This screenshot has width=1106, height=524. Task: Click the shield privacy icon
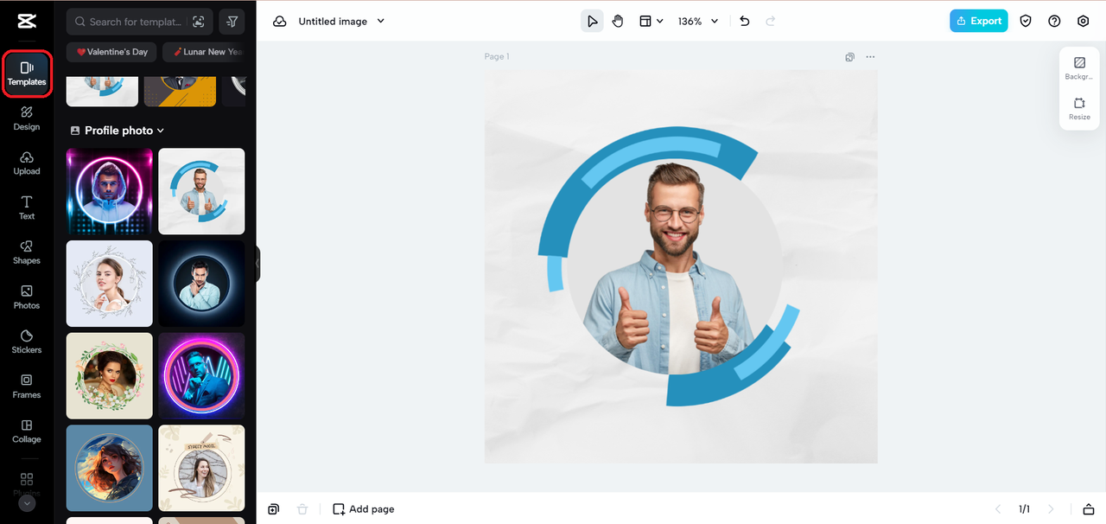1026,21
